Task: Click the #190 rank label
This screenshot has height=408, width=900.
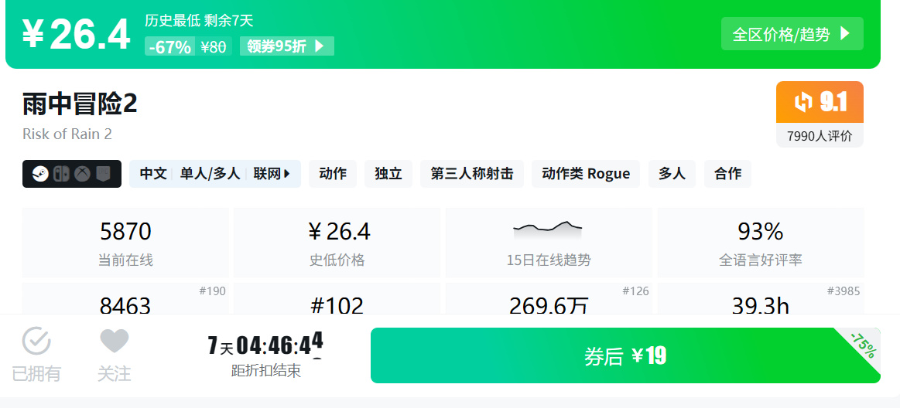Action: (x=212, y=291)
